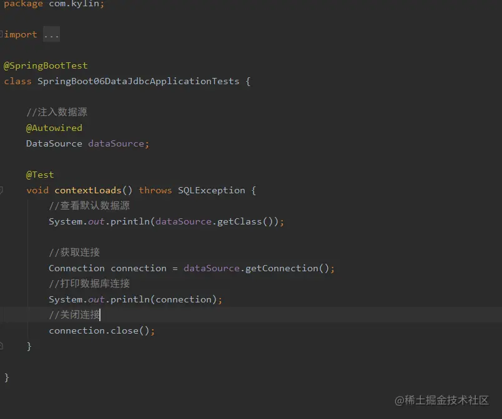Click the 'package' keyword
This screenshot has width=502, height=419.
(23, 4)
